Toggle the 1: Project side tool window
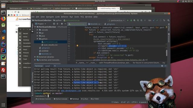 (x=33, y=28)
